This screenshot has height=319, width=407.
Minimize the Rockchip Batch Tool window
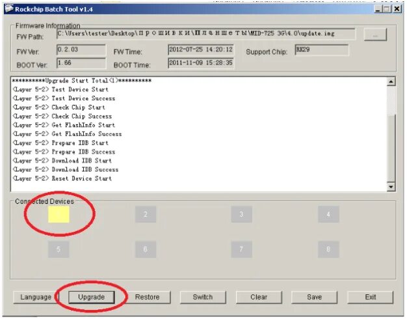378,9
